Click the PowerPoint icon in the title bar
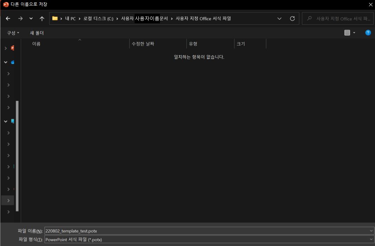Screen dimensions: 375x246 (6, 4)
